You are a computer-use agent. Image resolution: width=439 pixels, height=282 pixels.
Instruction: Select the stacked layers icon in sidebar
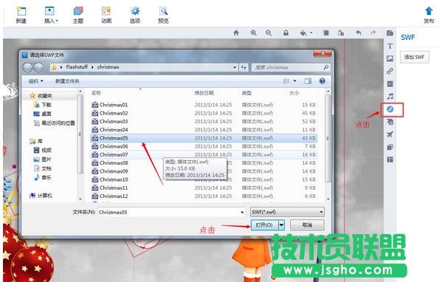click(x=390, y=147)
